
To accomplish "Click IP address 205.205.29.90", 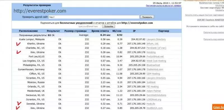I will click(x=137, y=74).
